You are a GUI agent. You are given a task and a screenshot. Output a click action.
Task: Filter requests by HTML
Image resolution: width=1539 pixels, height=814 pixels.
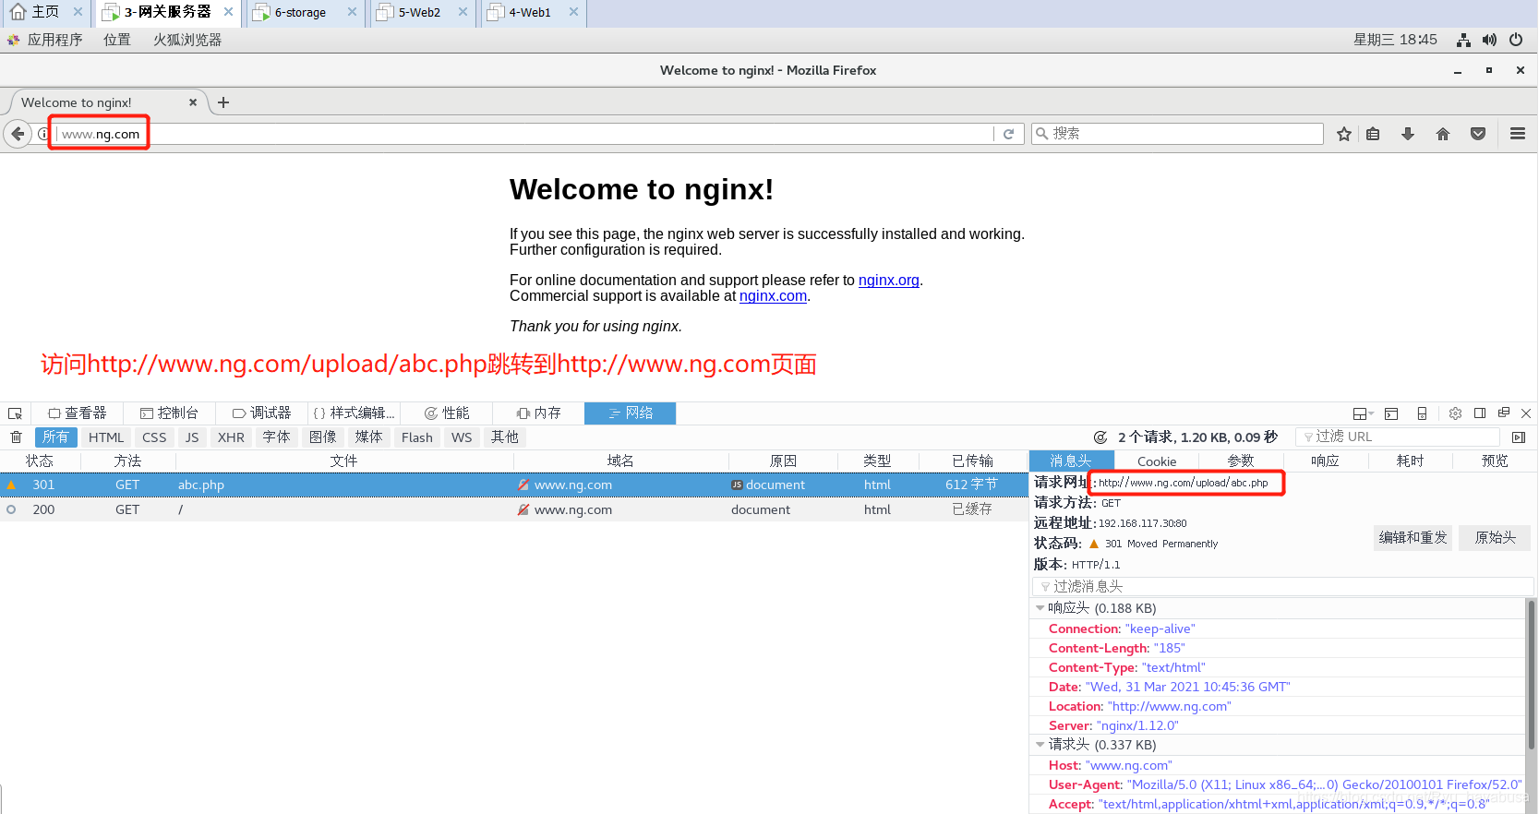point(106,437)
